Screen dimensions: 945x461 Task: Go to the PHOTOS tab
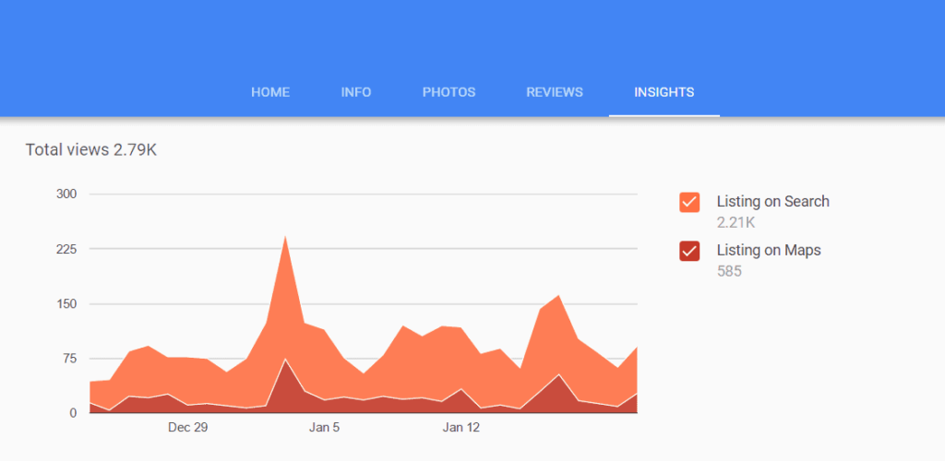pos(449,93)
